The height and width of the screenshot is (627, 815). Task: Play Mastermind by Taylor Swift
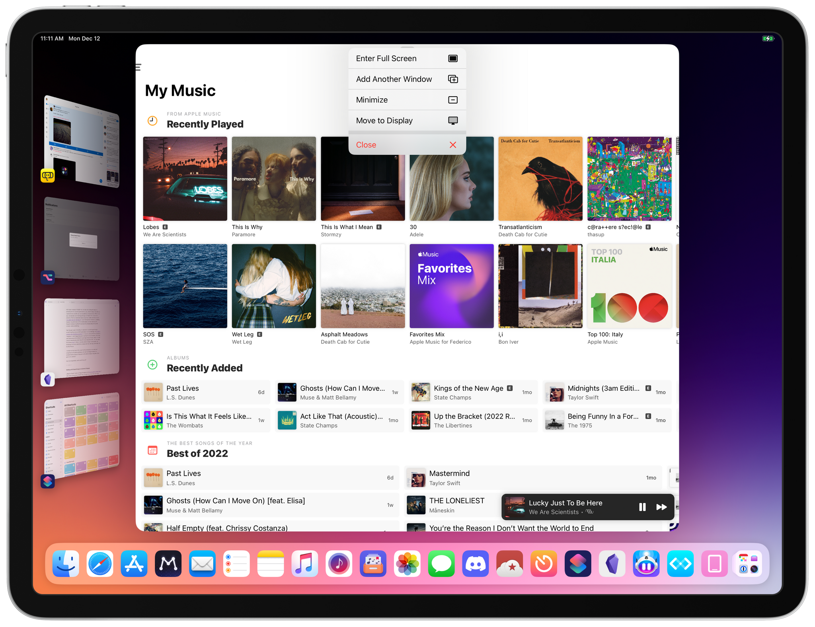click(x=533, y=478)
